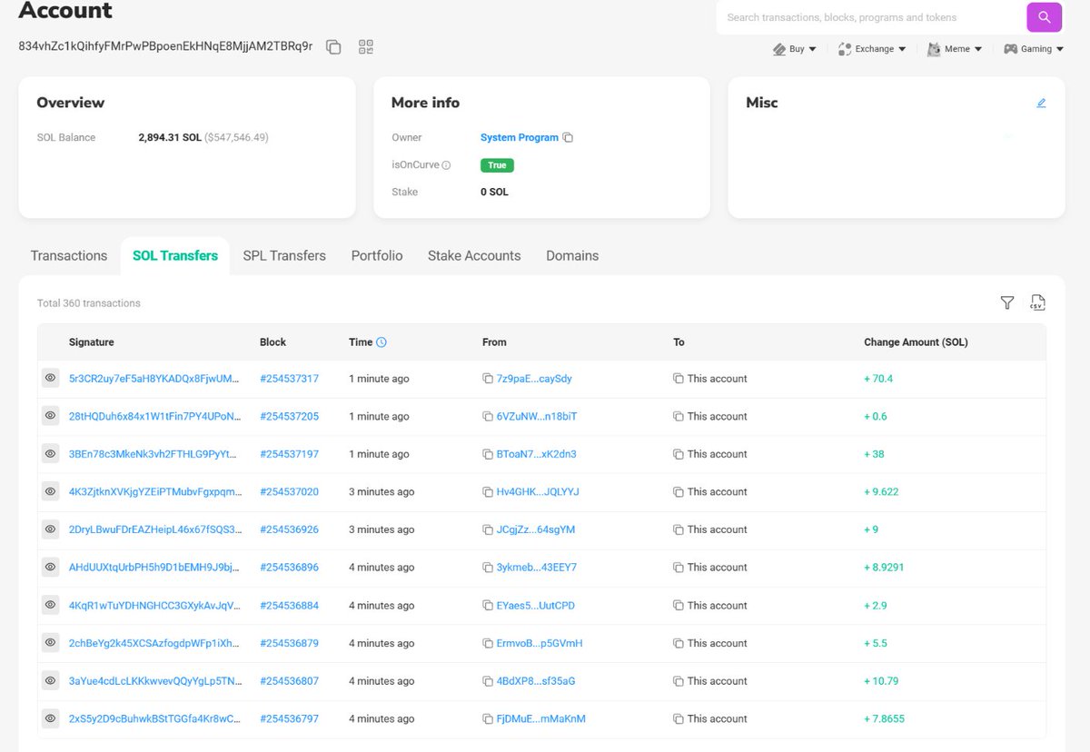Open the isOnCurve info tooltip icon
This screenshot has height=752, width=1090.
click(x=446, y=165)
